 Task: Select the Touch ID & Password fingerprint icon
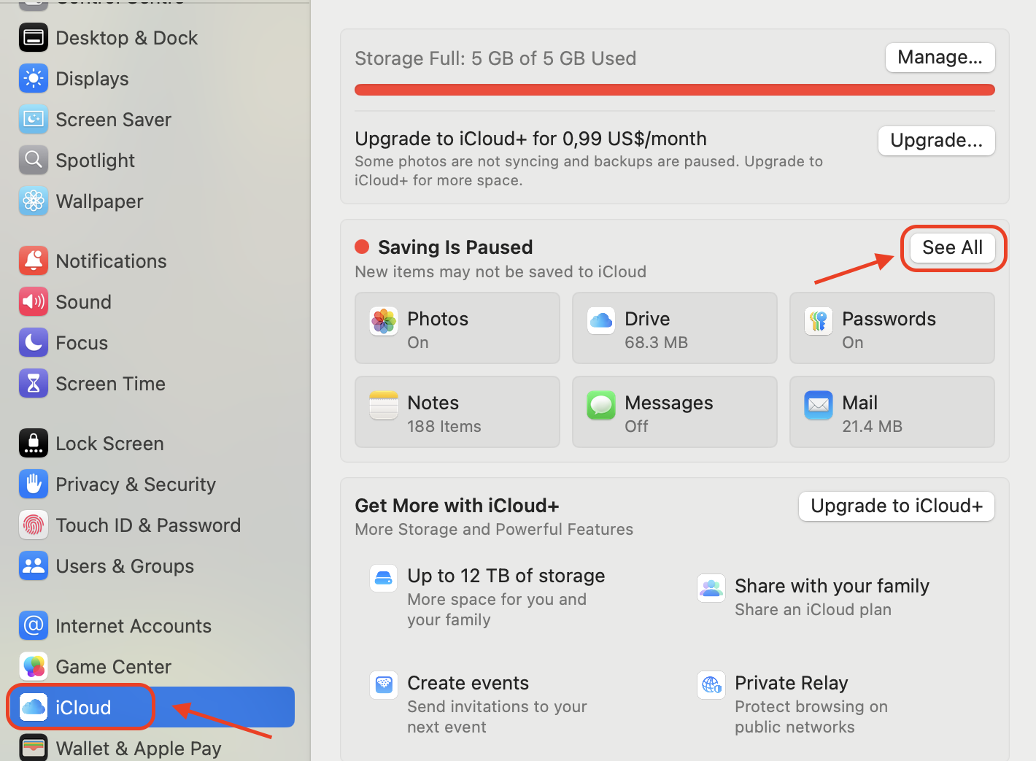point(34,525)
